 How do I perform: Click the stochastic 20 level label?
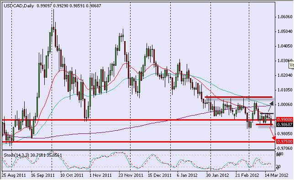[278, 166]
